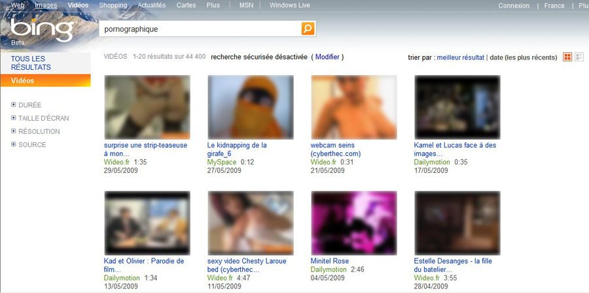
Task: Click the orange search magnifier button
Action: [x=308, y=29]
